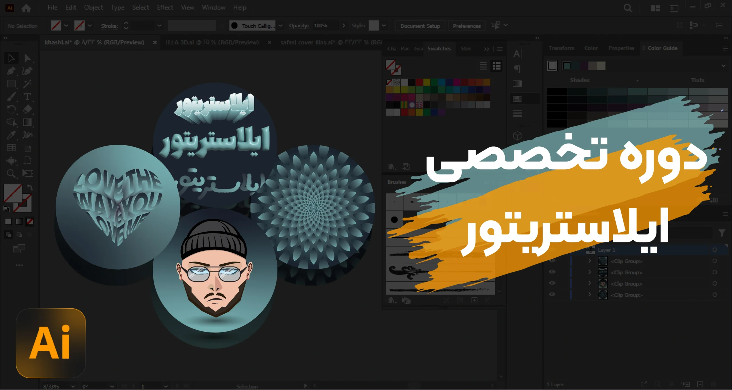Pick the red swatch in Swatches panel
732x390 pixels.
pos(419,82)
